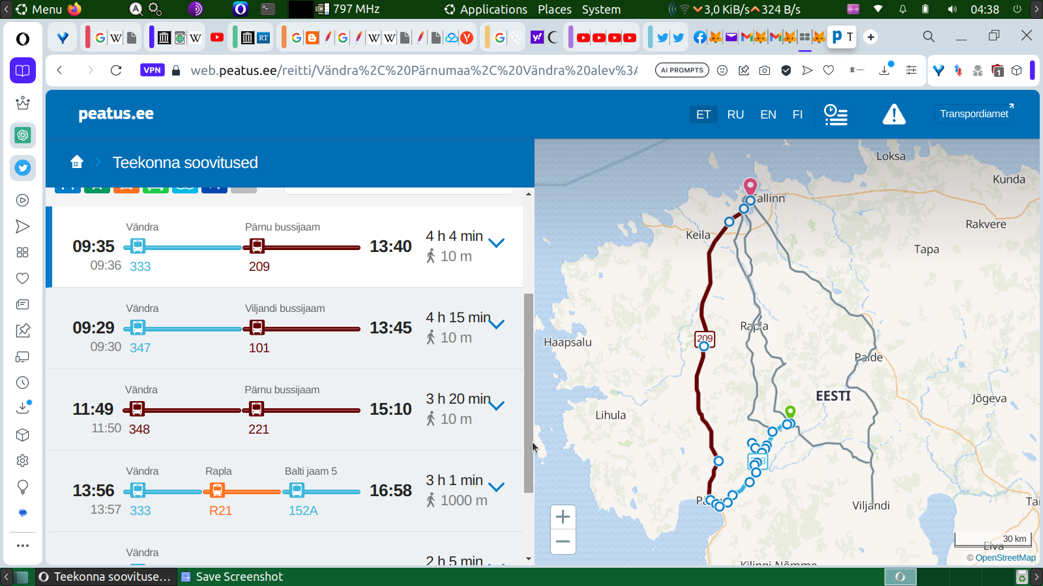Open ChatGPT in the Opera sidebar
This screenshot has width=1043, height=586.
[23, 135]
